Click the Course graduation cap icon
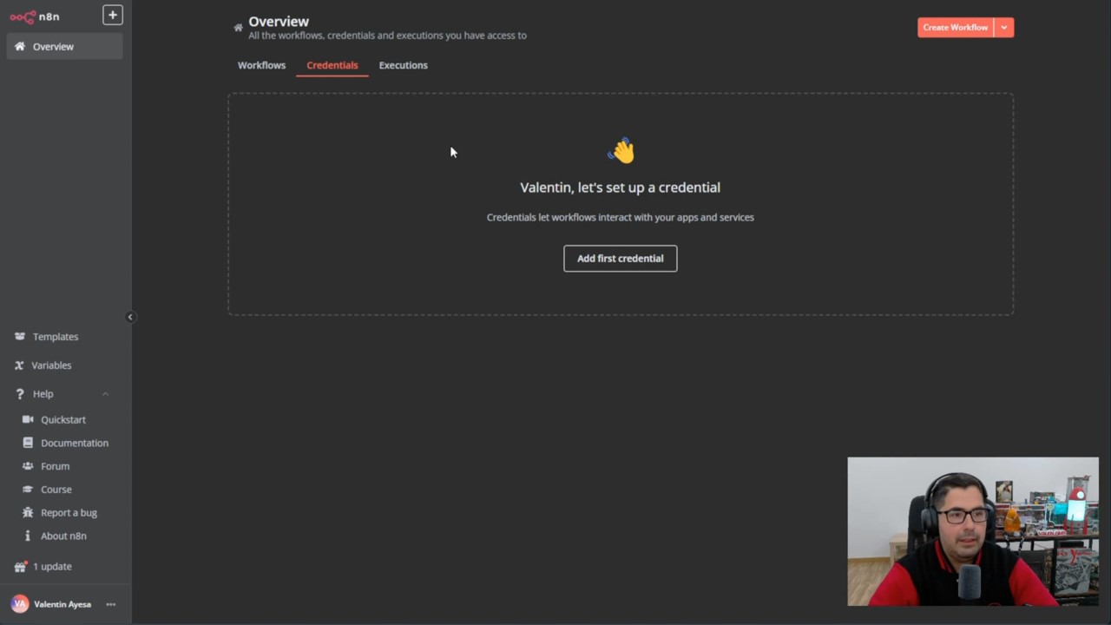1111x625 pixels. [x=28, y=490]
